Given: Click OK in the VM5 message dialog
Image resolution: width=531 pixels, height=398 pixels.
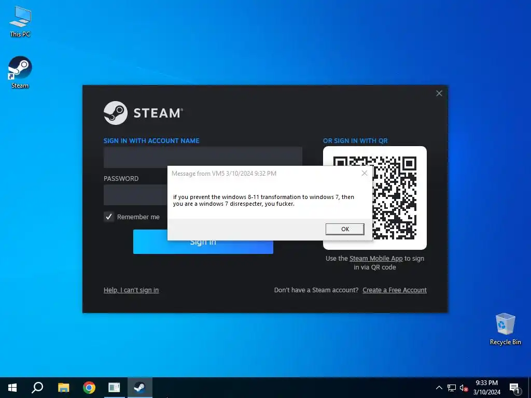Looking at the screenshot, I should tap(345, 229).
